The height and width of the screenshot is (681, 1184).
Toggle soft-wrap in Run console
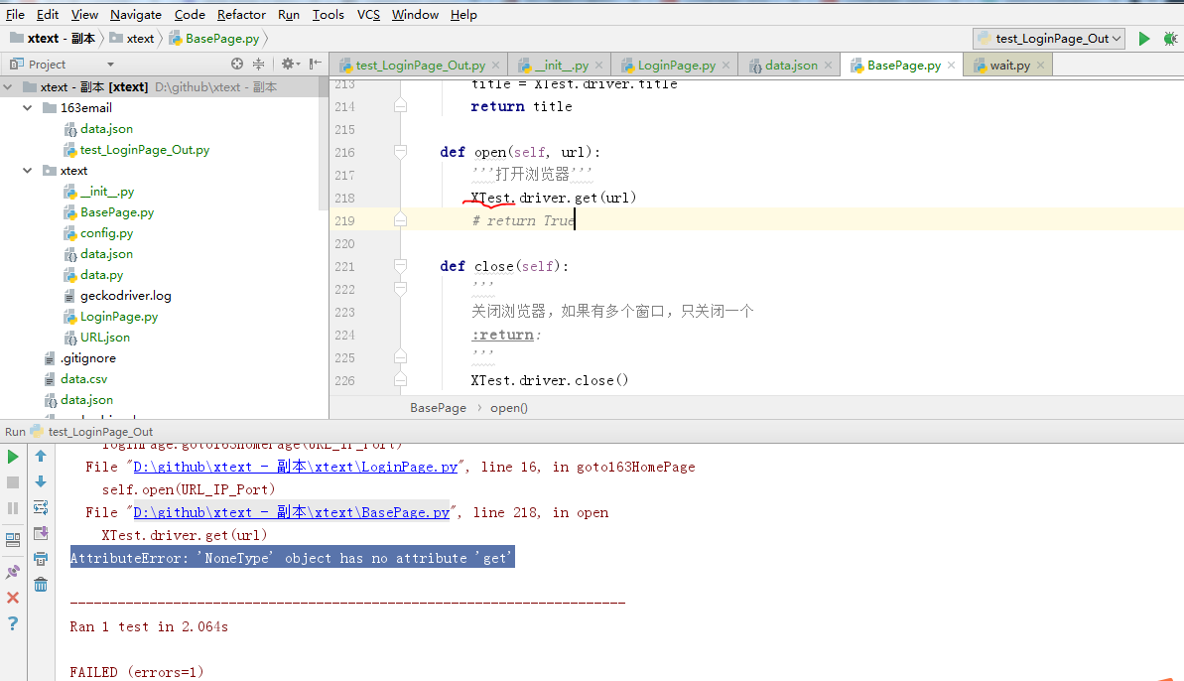pos(41,507)
